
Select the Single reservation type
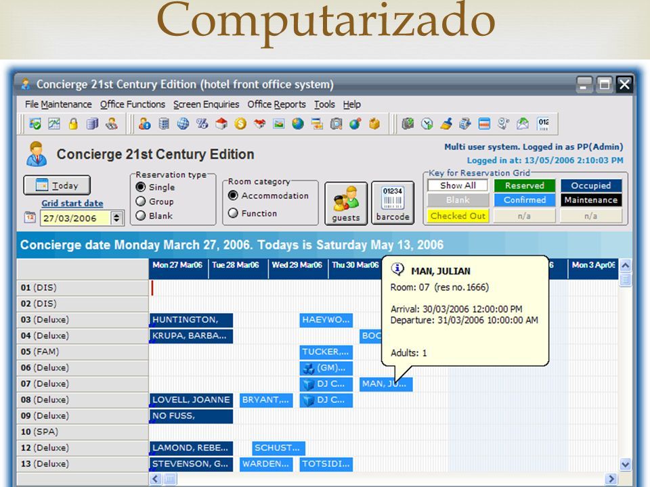coord(141,187)
